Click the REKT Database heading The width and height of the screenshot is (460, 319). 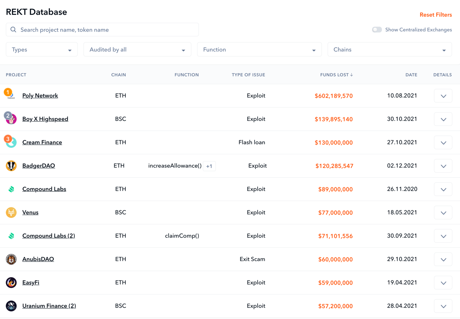click(x=36, y=12)
